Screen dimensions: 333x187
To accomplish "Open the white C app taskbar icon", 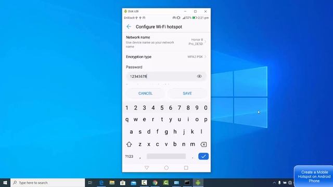I will 144,182.
